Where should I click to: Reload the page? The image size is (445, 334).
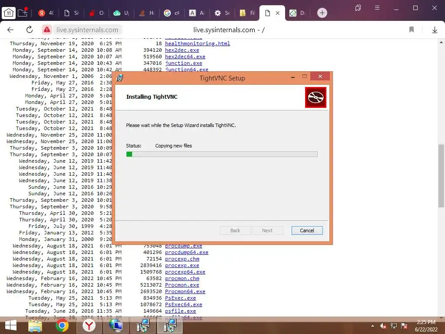pyautogui.click(x=30, y=30)
